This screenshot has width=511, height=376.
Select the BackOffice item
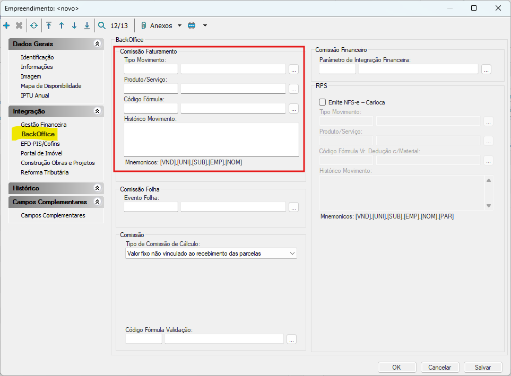38,134
